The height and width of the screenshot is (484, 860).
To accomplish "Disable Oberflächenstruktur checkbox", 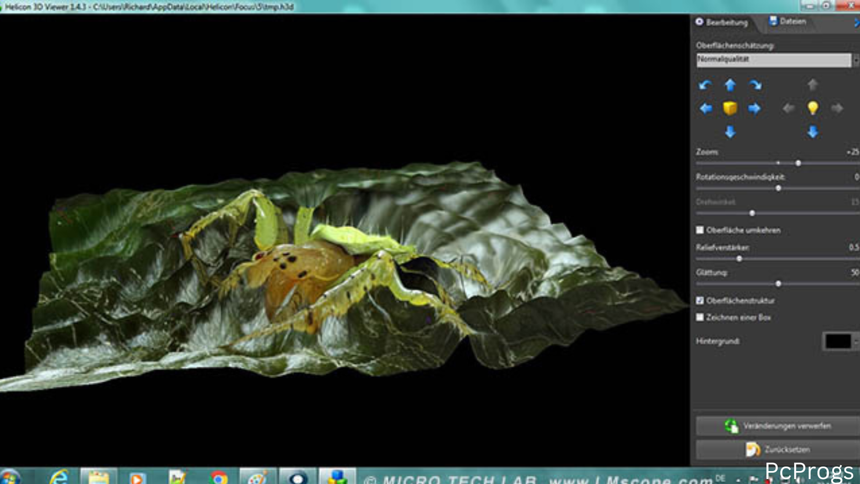I will [700, 301].
